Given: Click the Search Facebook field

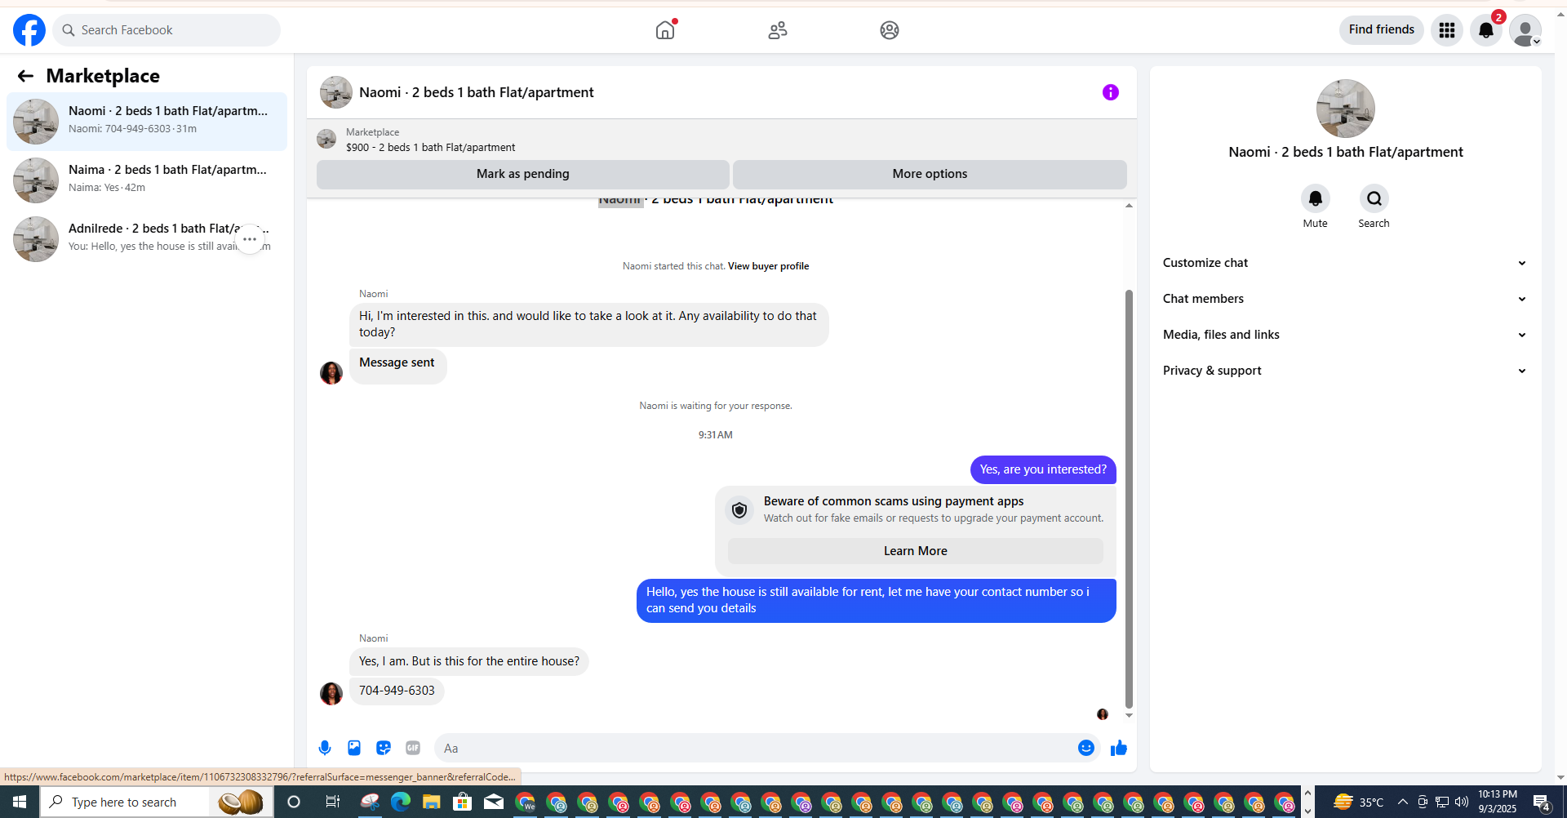Looking at the screenshot, I should [166, 30].
